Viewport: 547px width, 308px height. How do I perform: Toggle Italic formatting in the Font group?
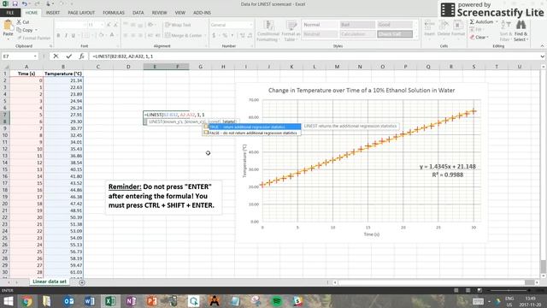tap(66, 35)
